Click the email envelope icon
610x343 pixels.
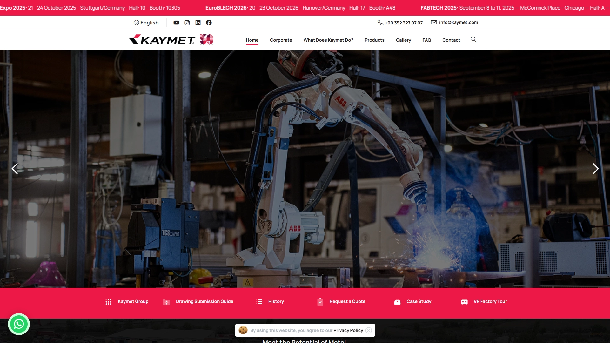[x=434, y=22]
